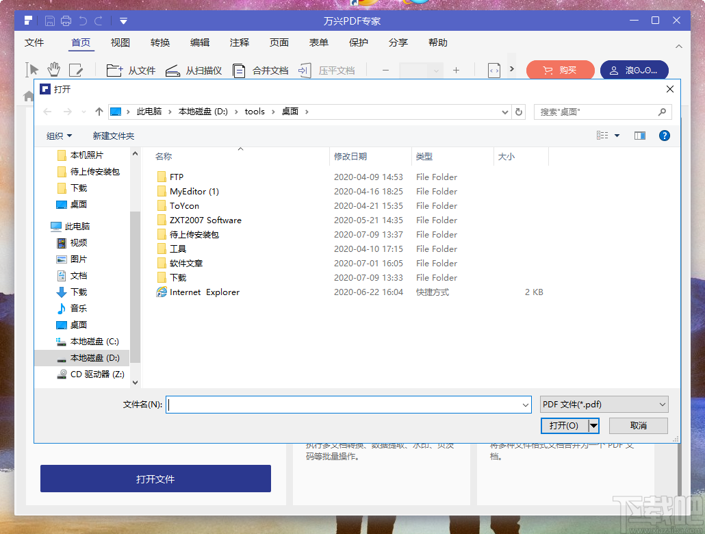Select the arrow selection tool
Screen dimensions: 705x534
(x=31, y=69)
